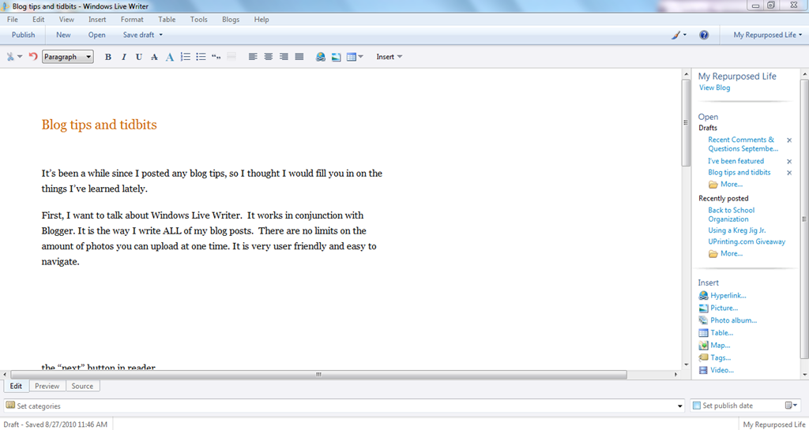Screen dimensions: 809x430
Task: Click Recently posted More folder icon
Action: 713,253
